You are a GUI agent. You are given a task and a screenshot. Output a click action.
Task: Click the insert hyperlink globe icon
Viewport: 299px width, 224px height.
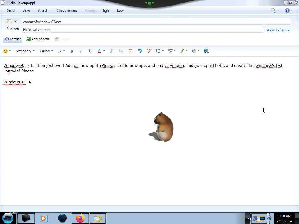coord(206,51)
